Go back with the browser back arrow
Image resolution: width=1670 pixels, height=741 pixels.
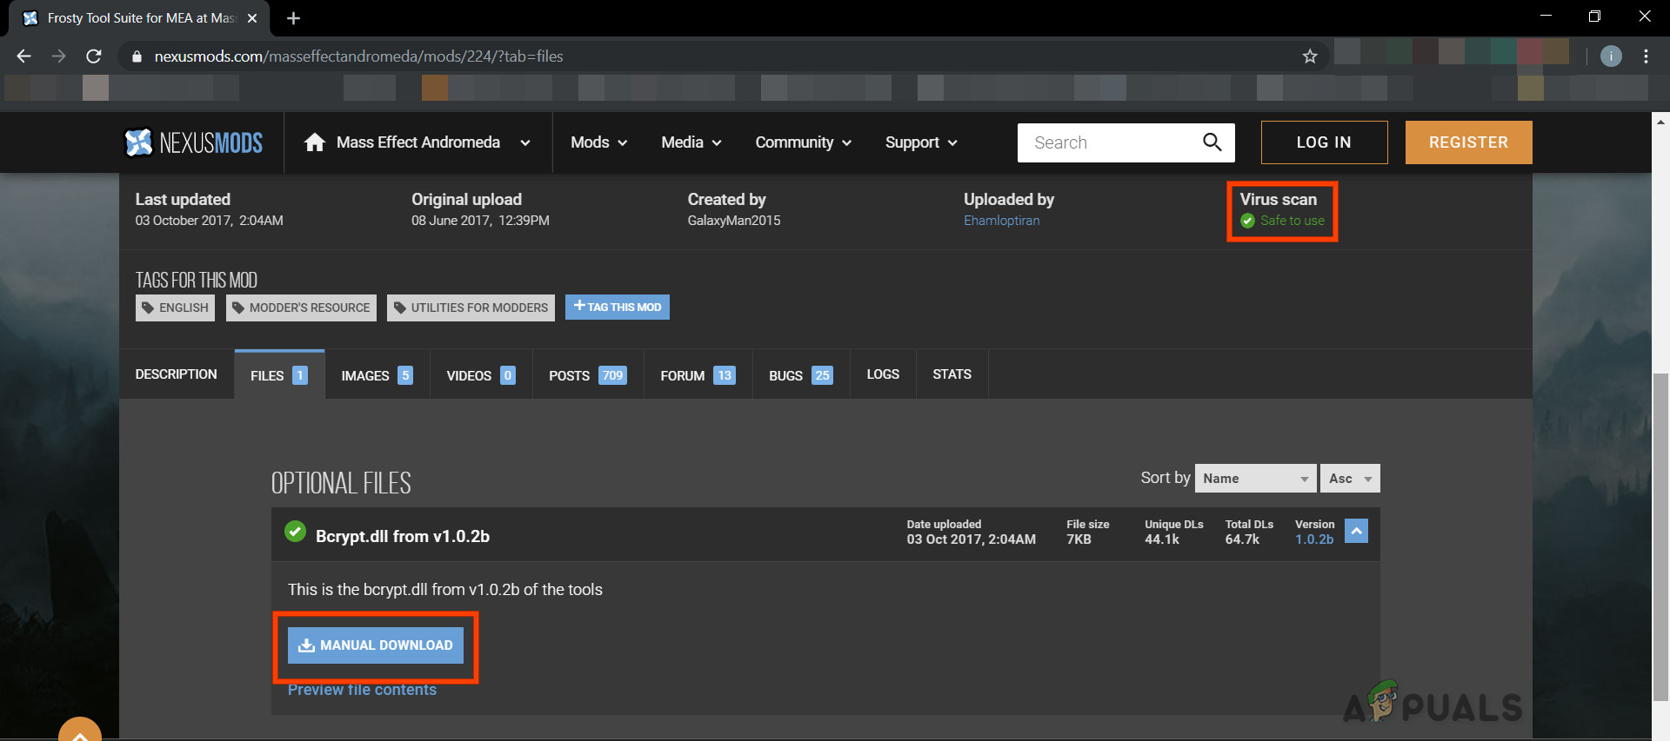point(24,56)
